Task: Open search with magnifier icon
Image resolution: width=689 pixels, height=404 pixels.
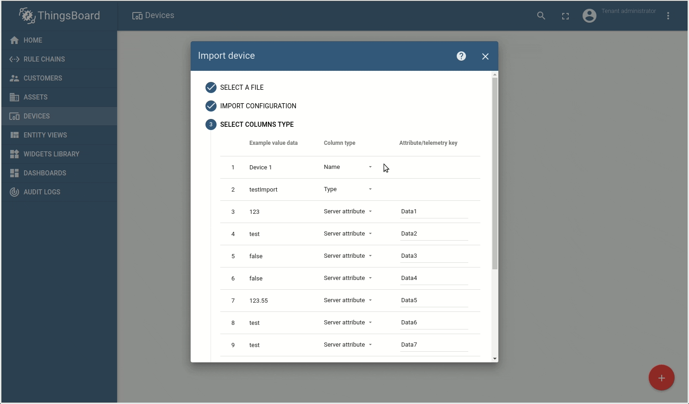Action: click(x=541, y=16)
